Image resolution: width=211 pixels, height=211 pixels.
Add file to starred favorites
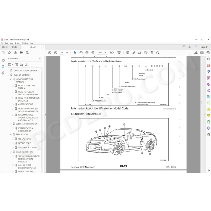(9, 53)
